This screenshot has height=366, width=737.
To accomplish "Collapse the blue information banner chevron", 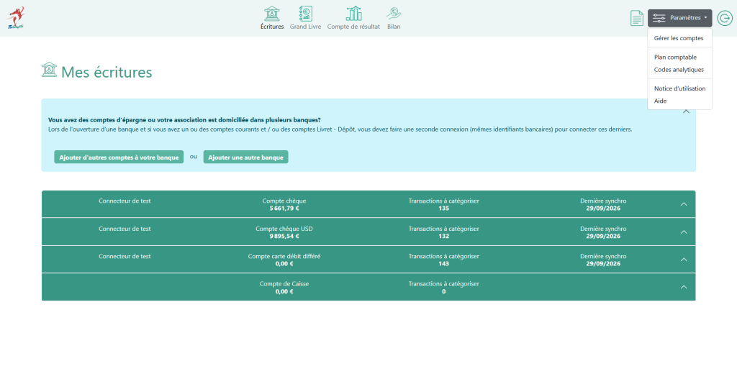I will pyautogui.click(x=686, y=111).
